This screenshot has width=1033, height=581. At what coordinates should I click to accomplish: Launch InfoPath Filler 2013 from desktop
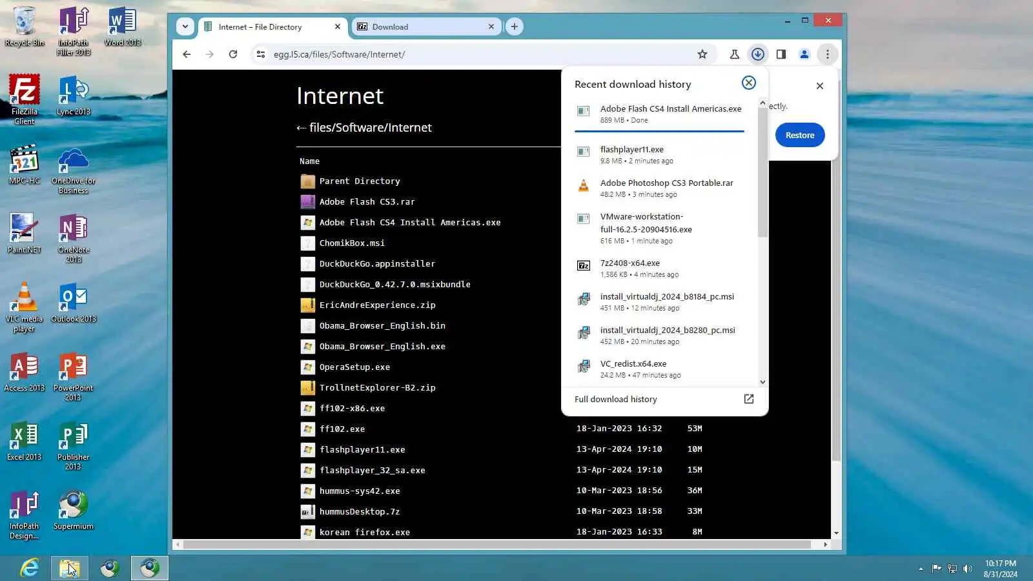click(x=74, y=31)
